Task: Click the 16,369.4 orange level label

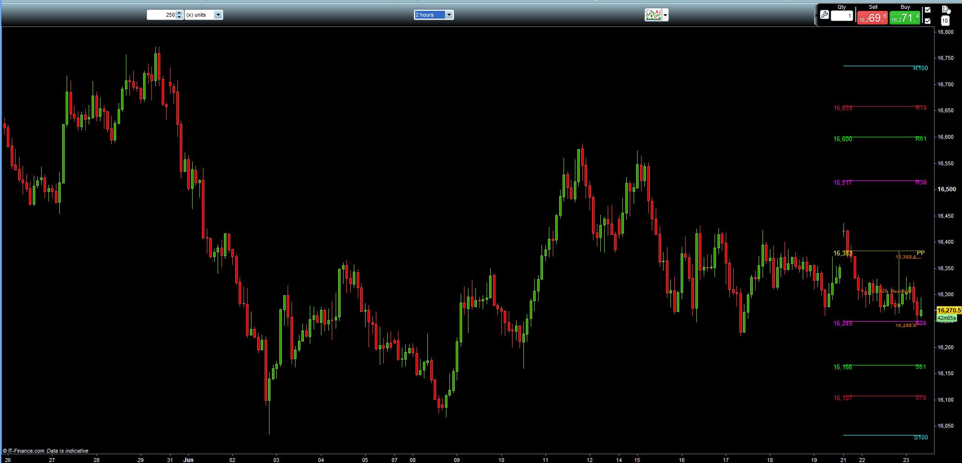Action: pos(905,257)
